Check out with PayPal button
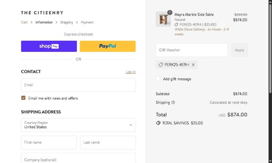 tap(108, 46)
